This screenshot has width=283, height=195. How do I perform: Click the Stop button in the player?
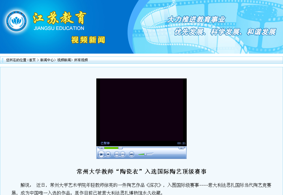[x=108, y=154]
